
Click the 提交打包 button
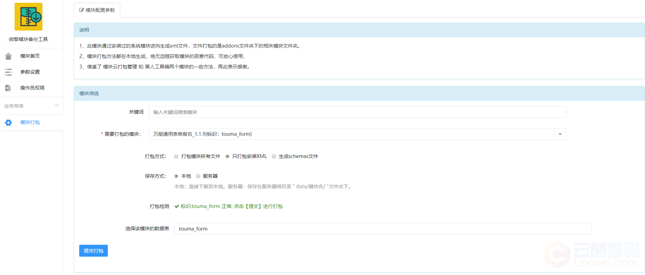coord(94,251)
